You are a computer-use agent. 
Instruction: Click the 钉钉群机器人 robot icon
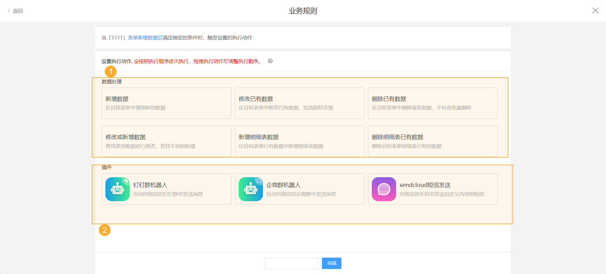[x=117, y=189]
